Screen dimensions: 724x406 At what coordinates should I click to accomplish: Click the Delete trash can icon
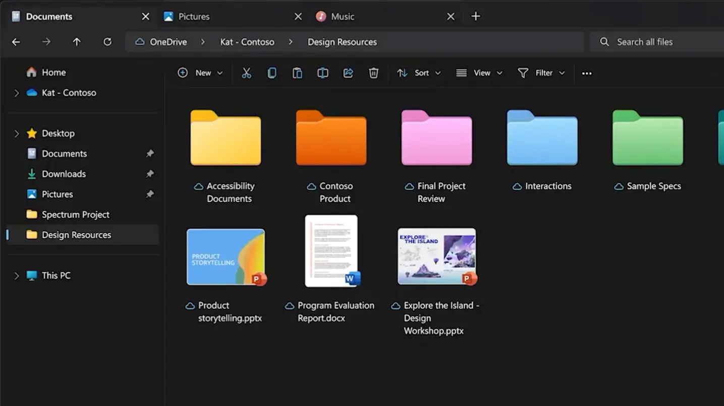point(373,73)
